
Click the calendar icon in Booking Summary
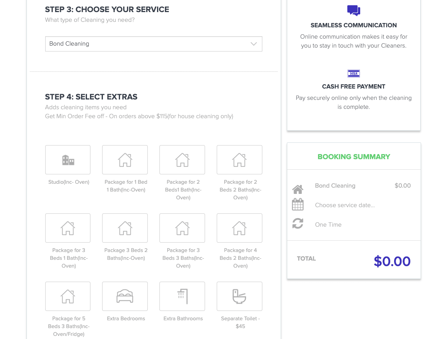(x=298, y=205)
